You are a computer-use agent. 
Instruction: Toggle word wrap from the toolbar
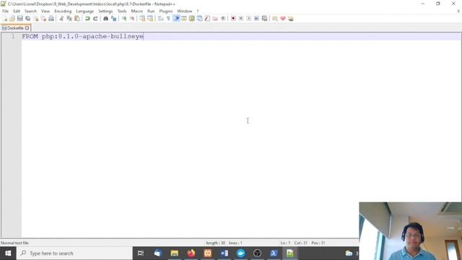tap(160, 19)
